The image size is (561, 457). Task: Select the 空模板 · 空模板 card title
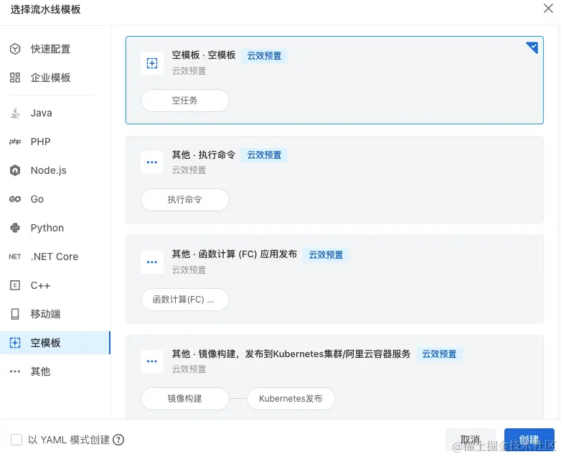tap(204, 55)
